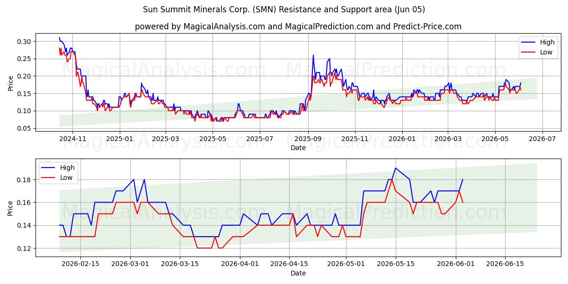Click the bottom chart '2026-05-15' date tick
Screen dimensions: 568x284
(396, 264)
